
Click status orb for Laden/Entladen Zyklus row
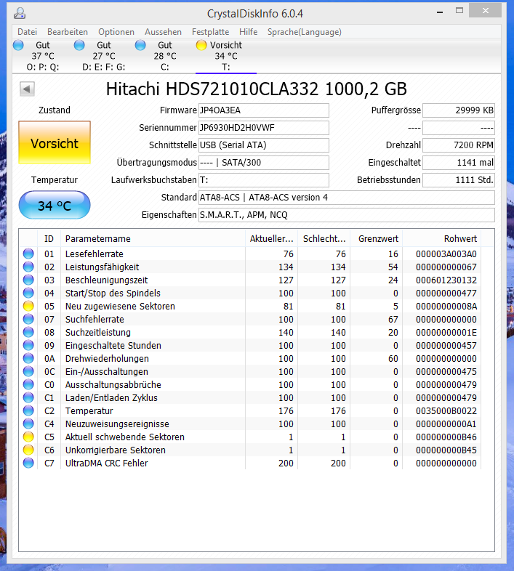tap(28, 398)
